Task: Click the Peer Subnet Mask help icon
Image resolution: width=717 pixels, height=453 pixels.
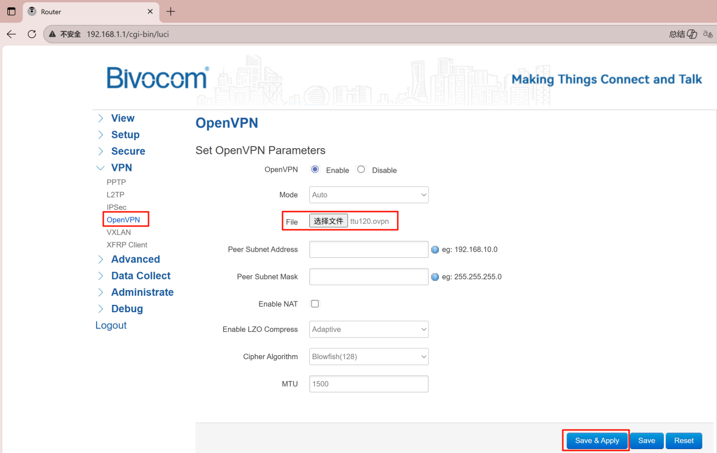Action: tap(435, 277)
